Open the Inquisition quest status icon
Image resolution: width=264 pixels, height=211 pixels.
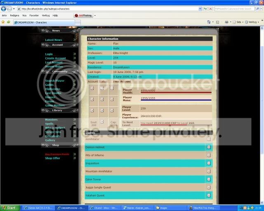[x=209, y=163]
